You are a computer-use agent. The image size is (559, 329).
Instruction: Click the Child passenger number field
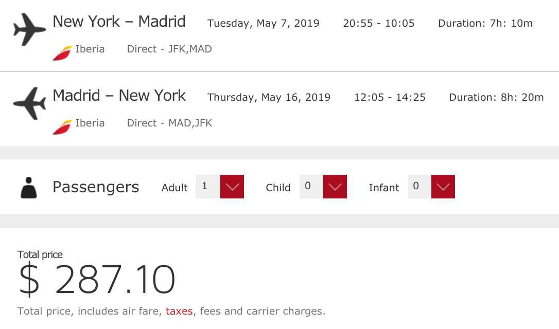tap(311, 187)
